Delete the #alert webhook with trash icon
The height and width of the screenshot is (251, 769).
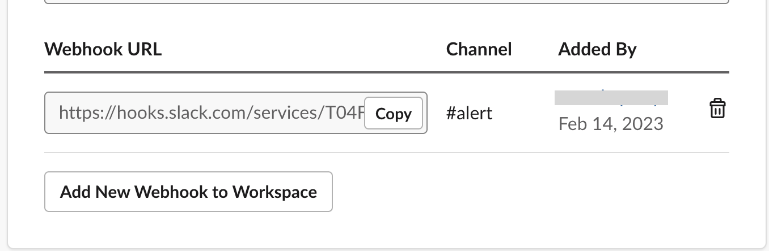717,109
